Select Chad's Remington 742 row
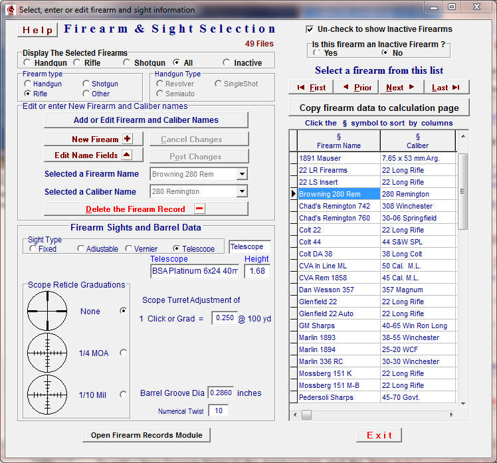 click(x=377, y=206)
